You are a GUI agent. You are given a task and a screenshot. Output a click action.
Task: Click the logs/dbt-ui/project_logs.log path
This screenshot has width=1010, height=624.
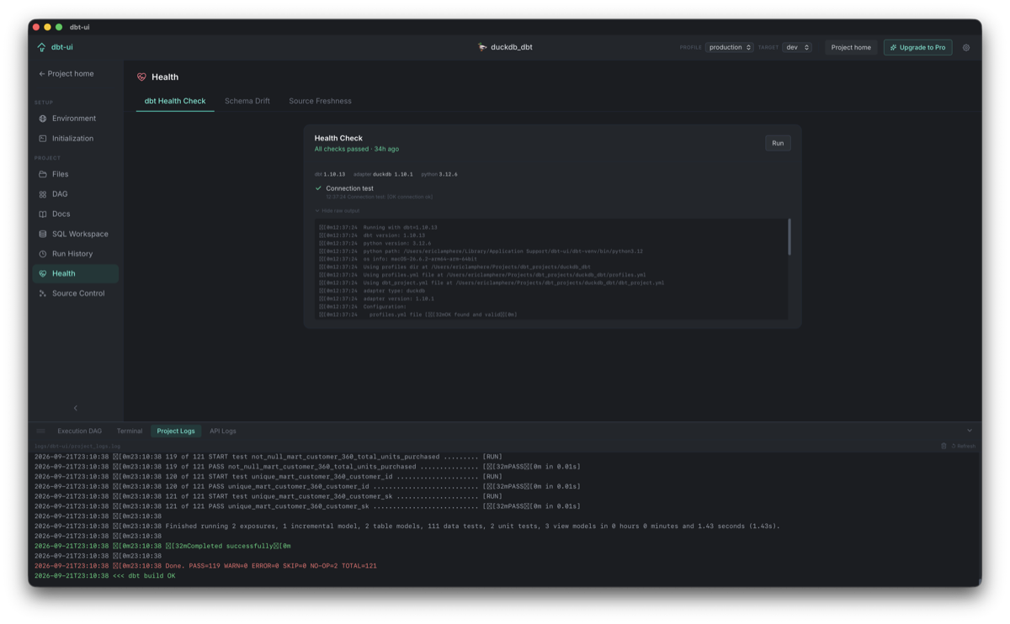click(77, 447)
